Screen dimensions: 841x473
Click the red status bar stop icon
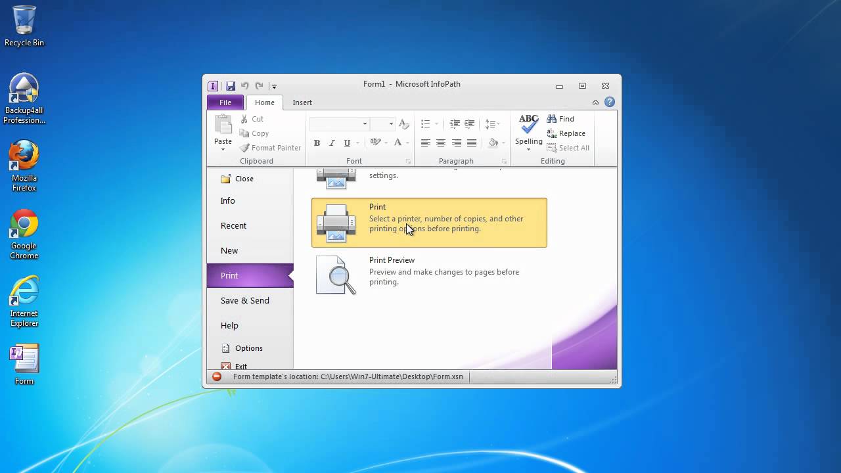click(217, 376)
